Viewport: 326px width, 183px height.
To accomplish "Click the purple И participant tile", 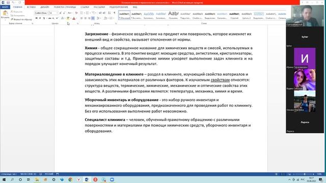I will coord(305,58).
